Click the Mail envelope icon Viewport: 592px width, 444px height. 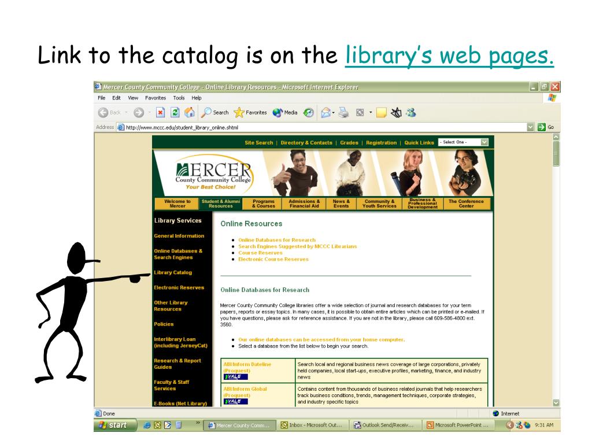(x=325, y=113)
